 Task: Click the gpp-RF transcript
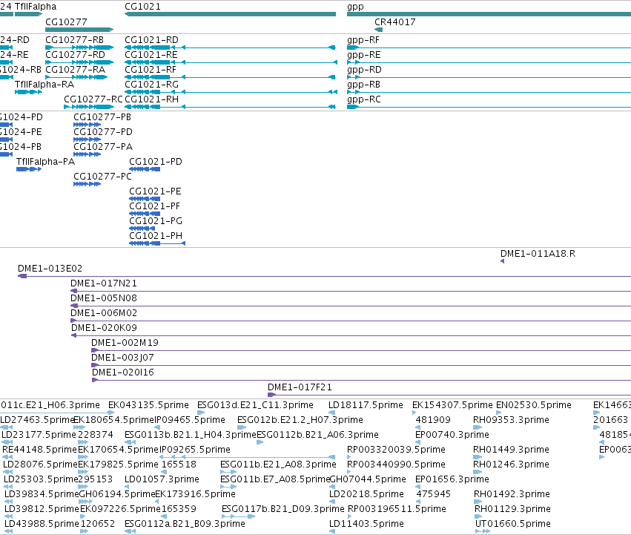[x=489, y=47]
